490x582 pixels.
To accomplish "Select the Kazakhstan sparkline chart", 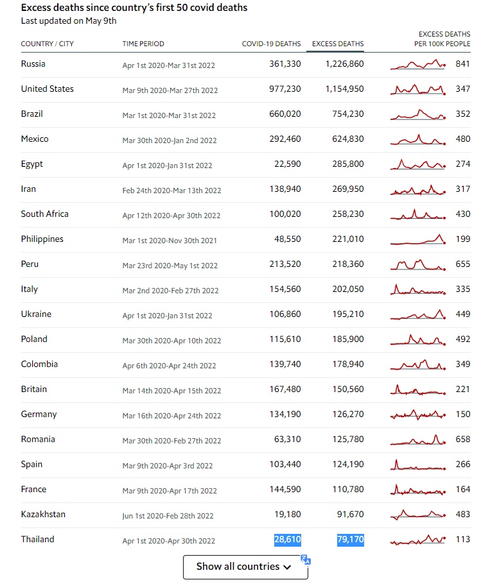I will pos(418,515).
